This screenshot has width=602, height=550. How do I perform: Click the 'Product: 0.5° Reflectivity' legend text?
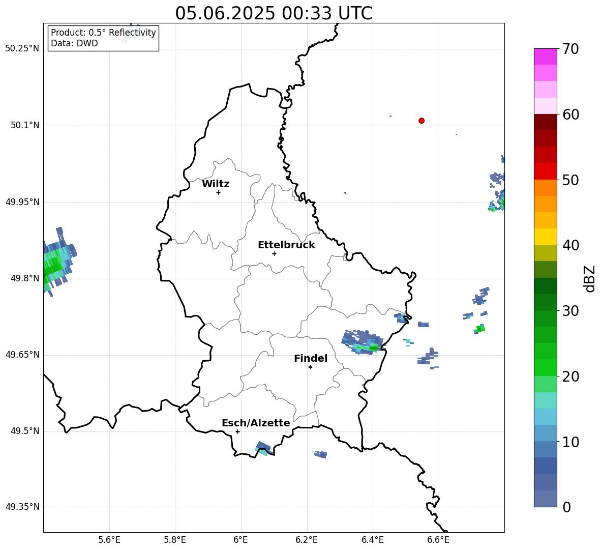(x=103, y=33)
